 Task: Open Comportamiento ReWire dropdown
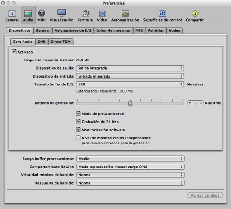[130, 167]
